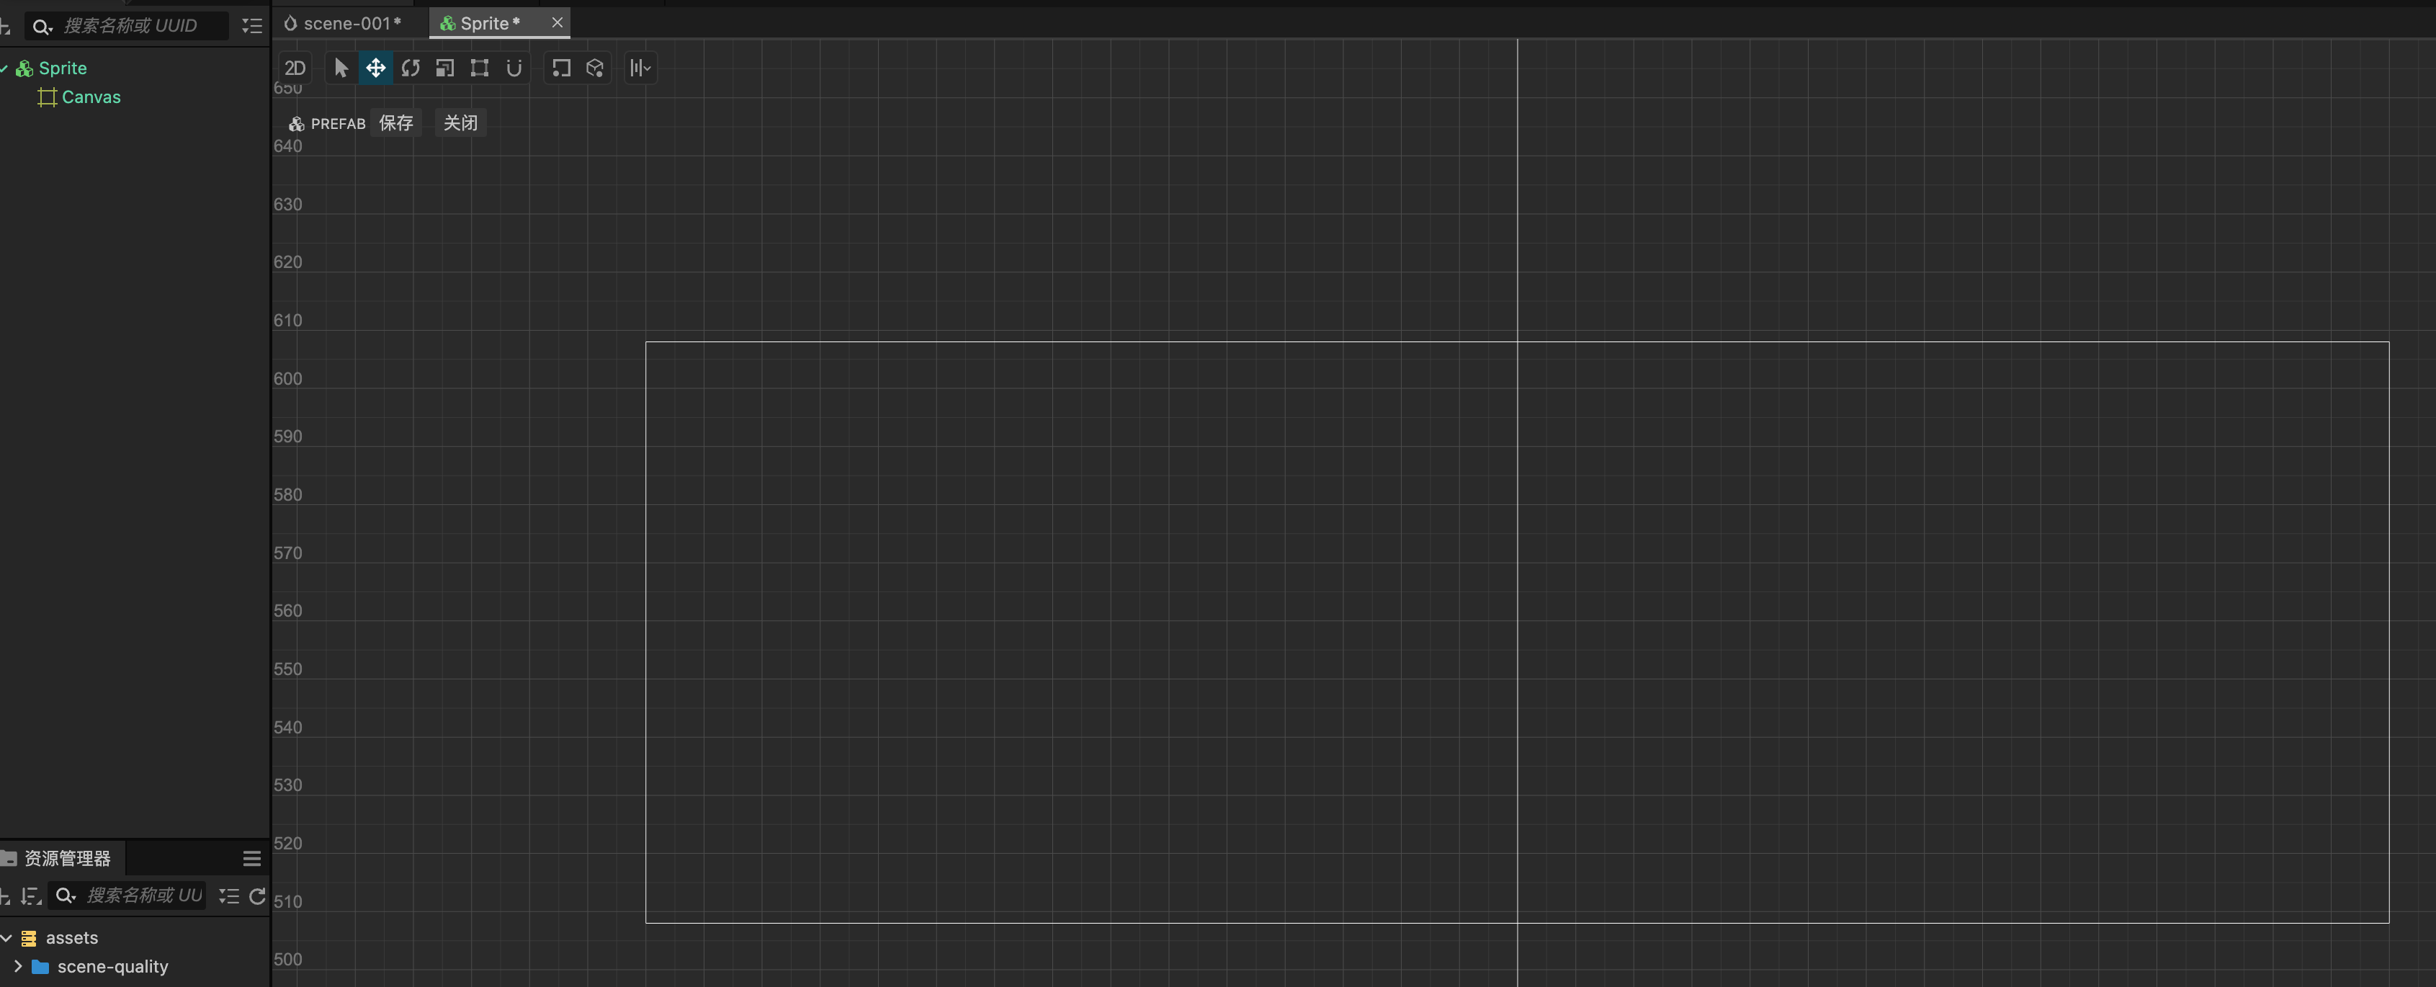Open the align tools dropdown
Image resolution: width=2436 pixels, height=987 pixels.
point(640,68)
